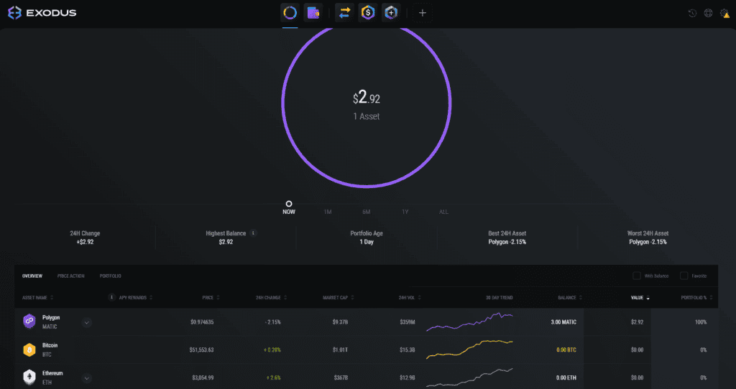Open the Wallet icon
Image resolution: width=736 pixels, height=389 pixels.
(x=313, y=13)
